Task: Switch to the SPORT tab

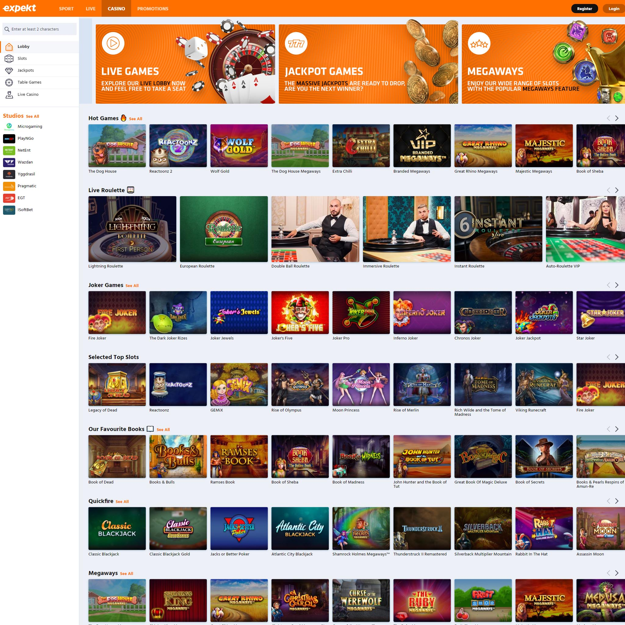Action: click(x=66, y=9)
